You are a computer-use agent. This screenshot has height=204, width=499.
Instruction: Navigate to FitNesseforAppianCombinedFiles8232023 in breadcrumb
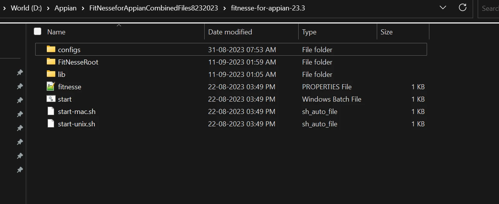154,8
